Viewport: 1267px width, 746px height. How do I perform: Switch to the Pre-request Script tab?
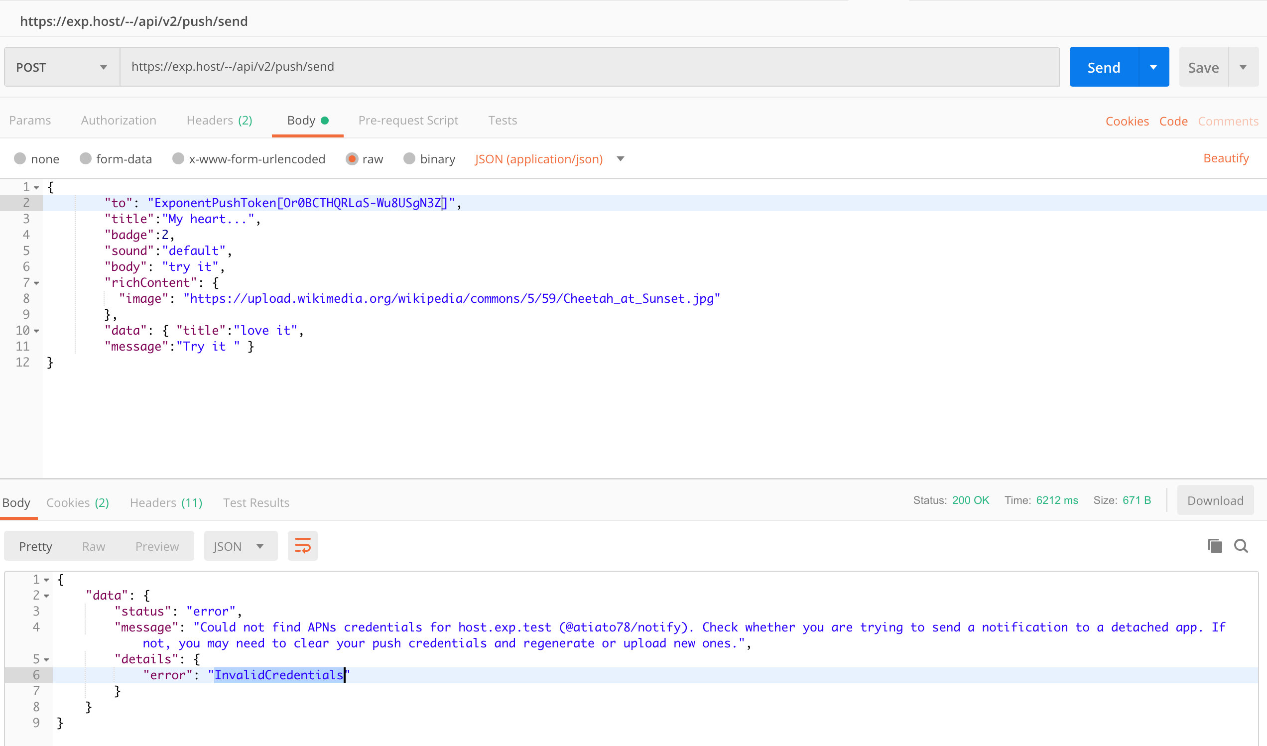408,120
